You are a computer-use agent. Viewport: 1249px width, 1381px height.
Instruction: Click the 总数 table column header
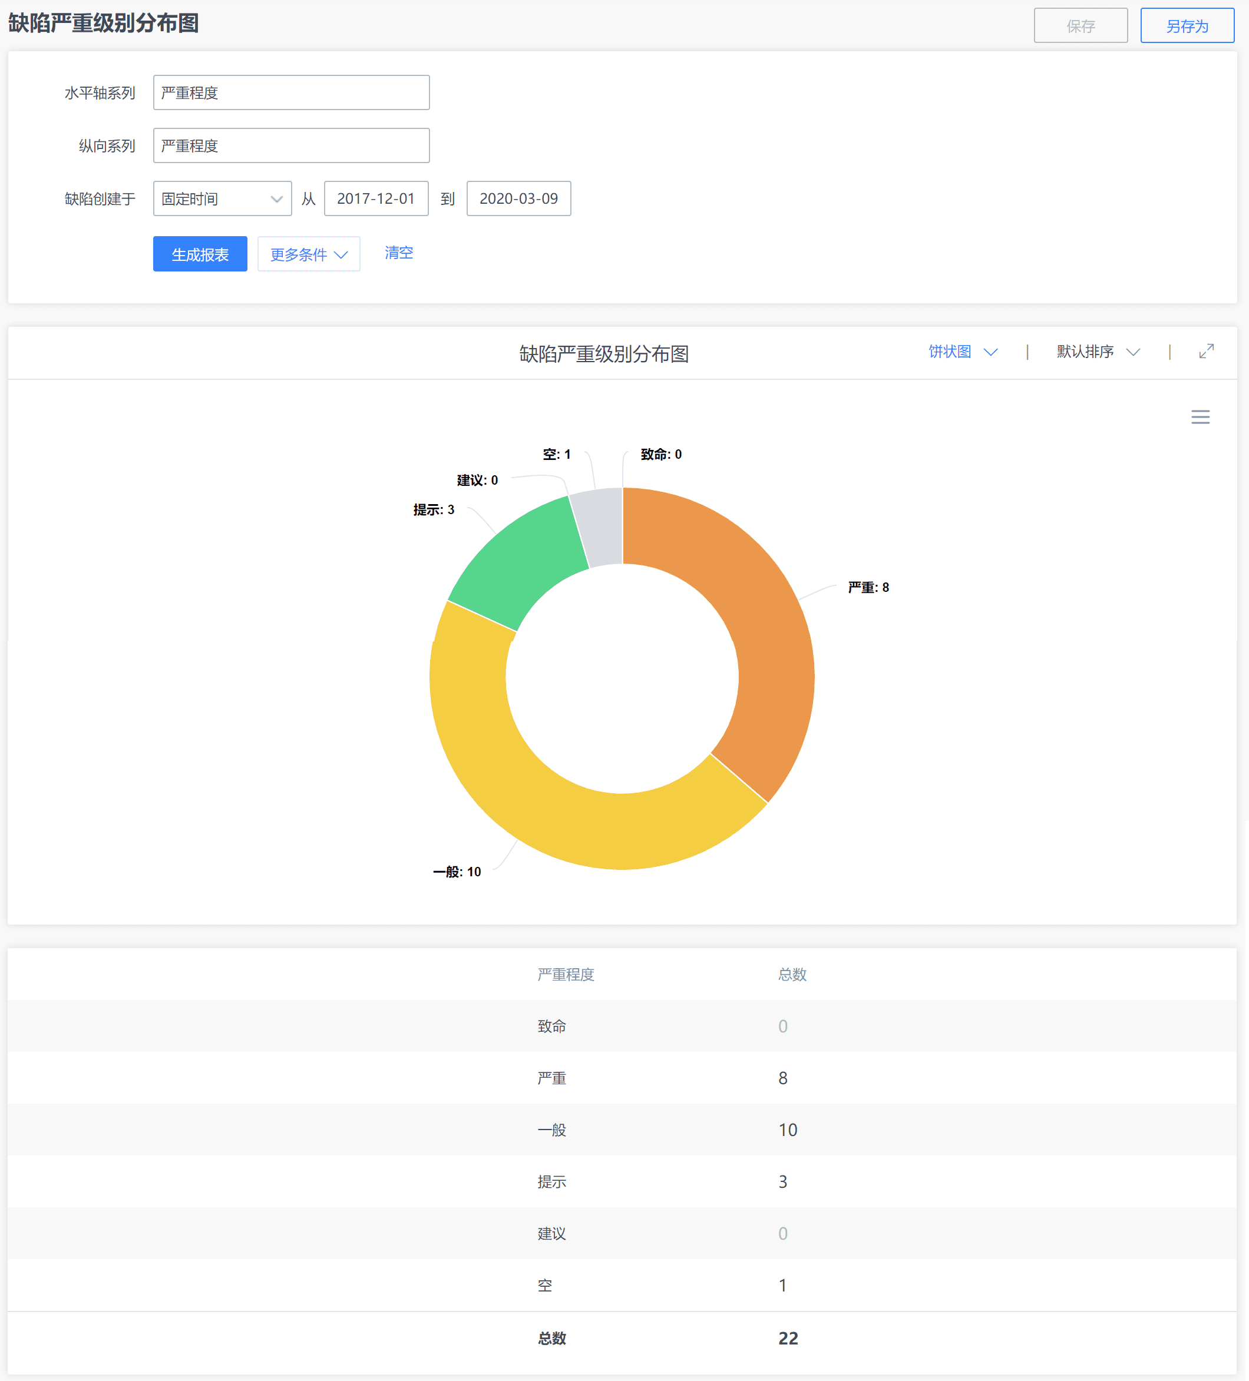pos(792,974)
